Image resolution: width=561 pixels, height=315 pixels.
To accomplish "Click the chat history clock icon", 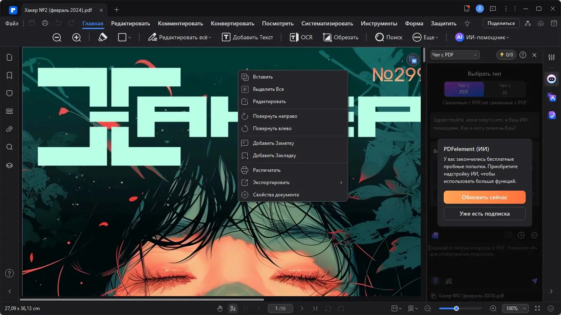I will (x=521, y=235).
